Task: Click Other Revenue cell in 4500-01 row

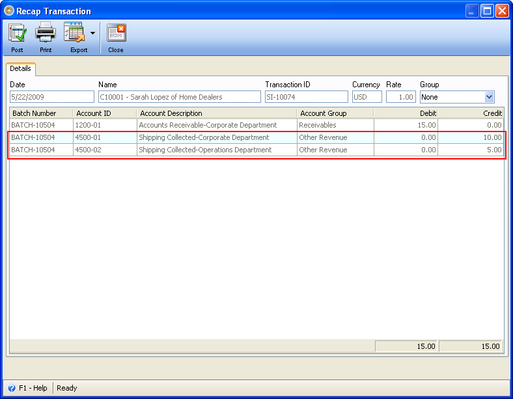Action: click(x=335, y=137)
